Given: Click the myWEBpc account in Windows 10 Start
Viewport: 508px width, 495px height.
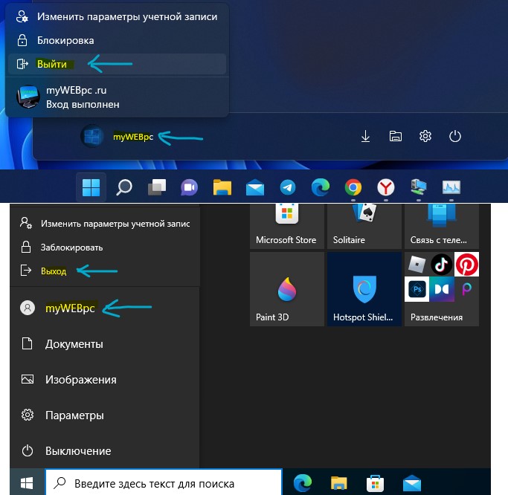Looking at the screenshot, I should tap(105, 308).
